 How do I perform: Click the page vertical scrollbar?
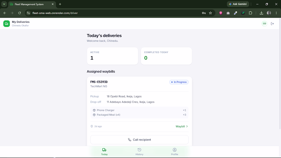pyautogui.click(x=280, y=74)
